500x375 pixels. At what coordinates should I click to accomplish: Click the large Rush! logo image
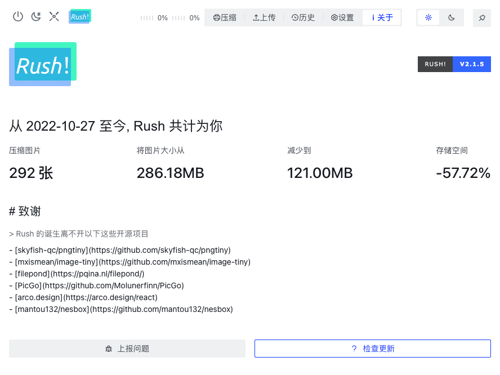[x=43, y=64]
